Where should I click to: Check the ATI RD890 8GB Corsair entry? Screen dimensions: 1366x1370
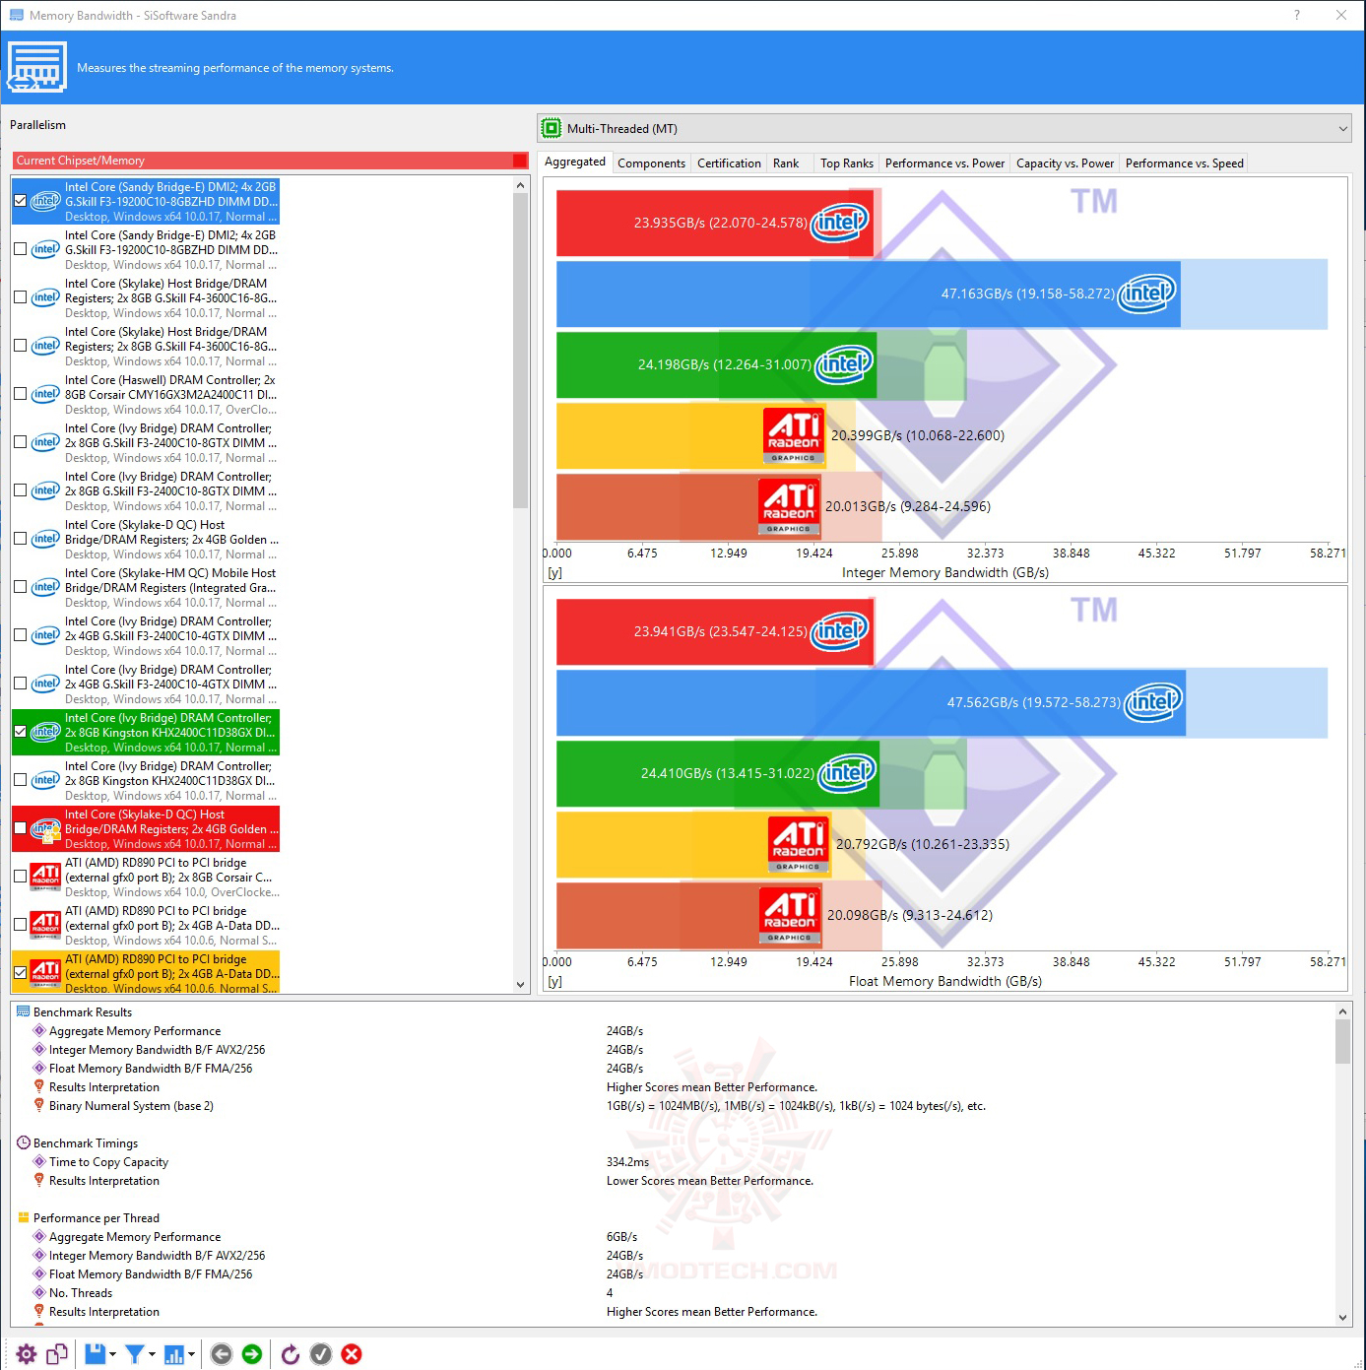coord(20,877)
